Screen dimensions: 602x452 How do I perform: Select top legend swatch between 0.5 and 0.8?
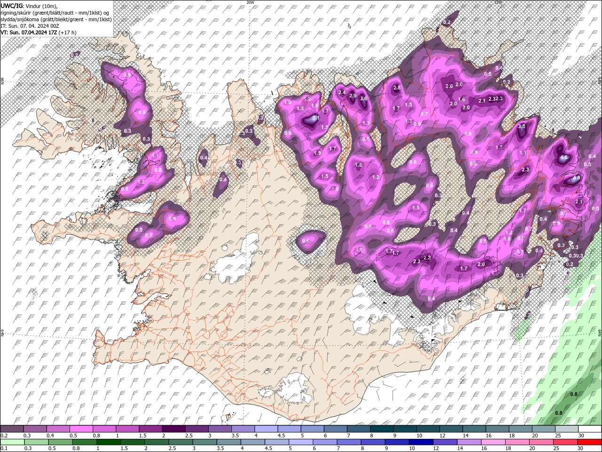[81, 429]
